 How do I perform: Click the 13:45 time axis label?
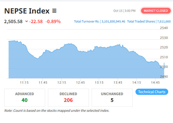tap(118, 82)
